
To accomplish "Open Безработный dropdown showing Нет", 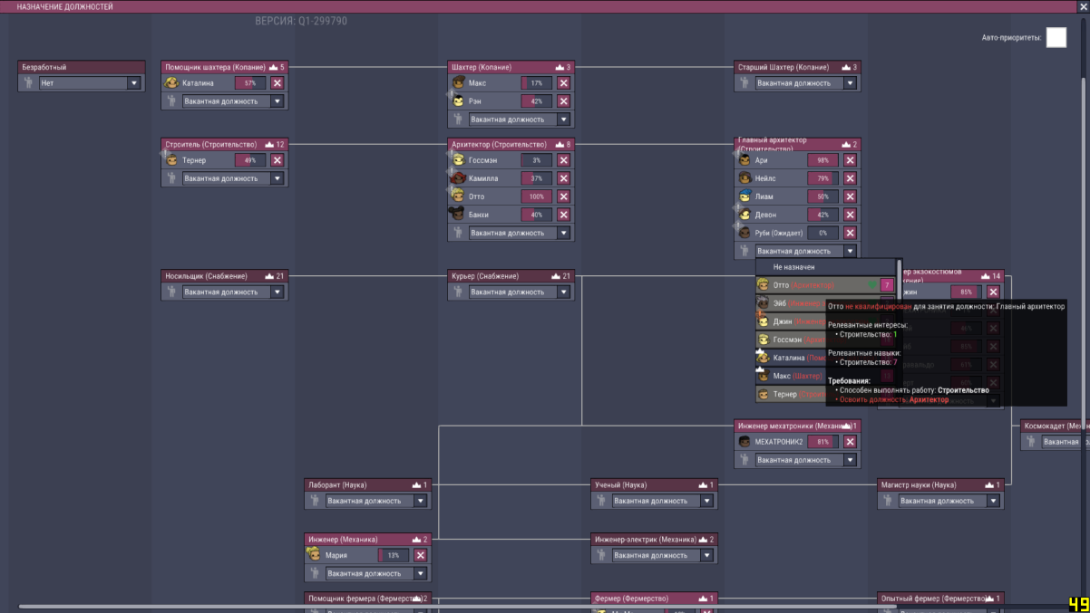I will [90, 83].
